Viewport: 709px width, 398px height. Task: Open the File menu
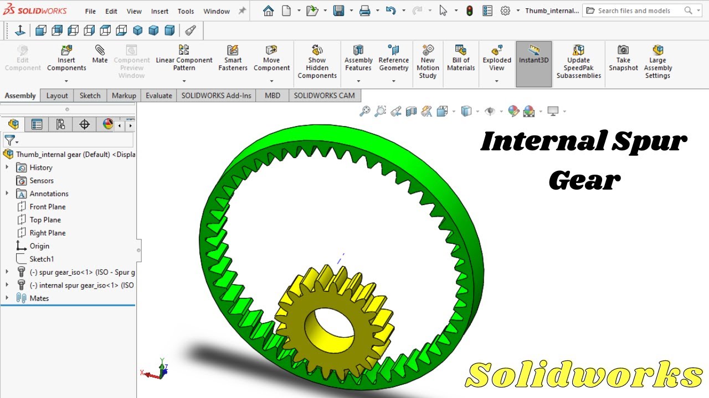(90, 11)
